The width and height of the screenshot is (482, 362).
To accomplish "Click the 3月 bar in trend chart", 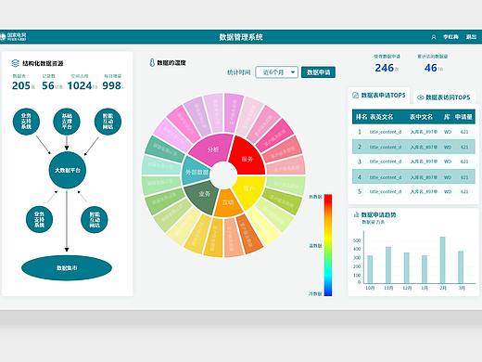I will 461,267.
